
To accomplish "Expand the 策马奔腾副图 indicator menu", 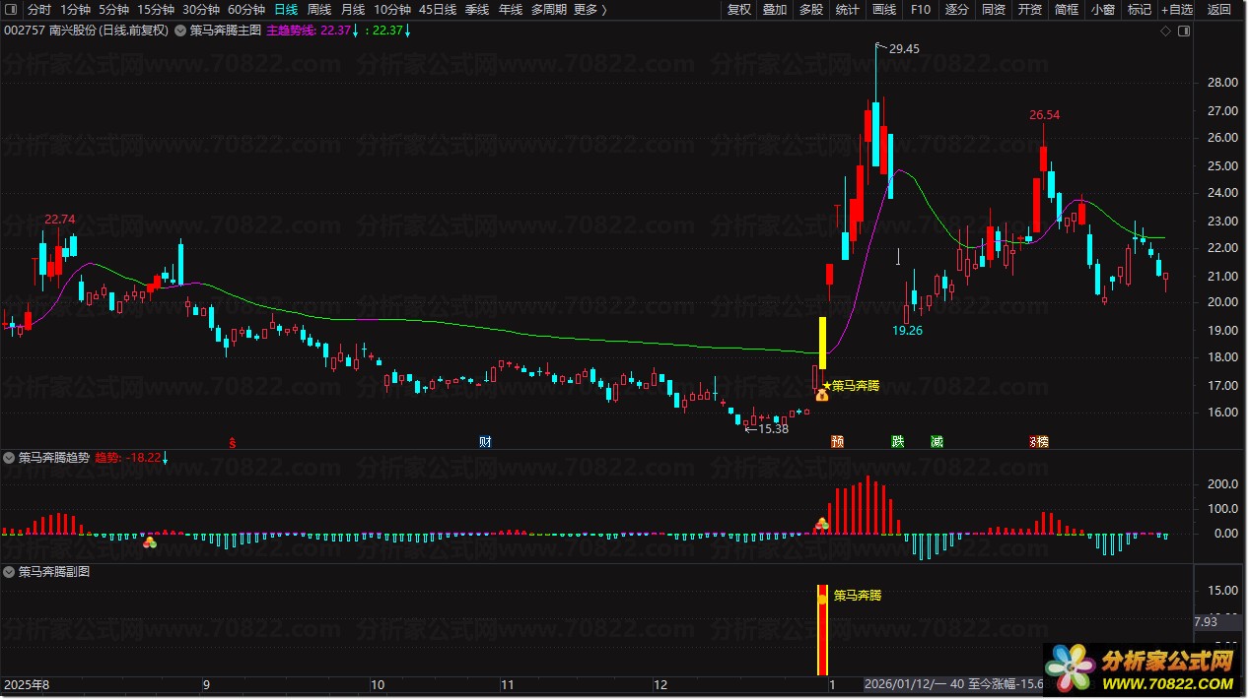I will click(9, 571).
